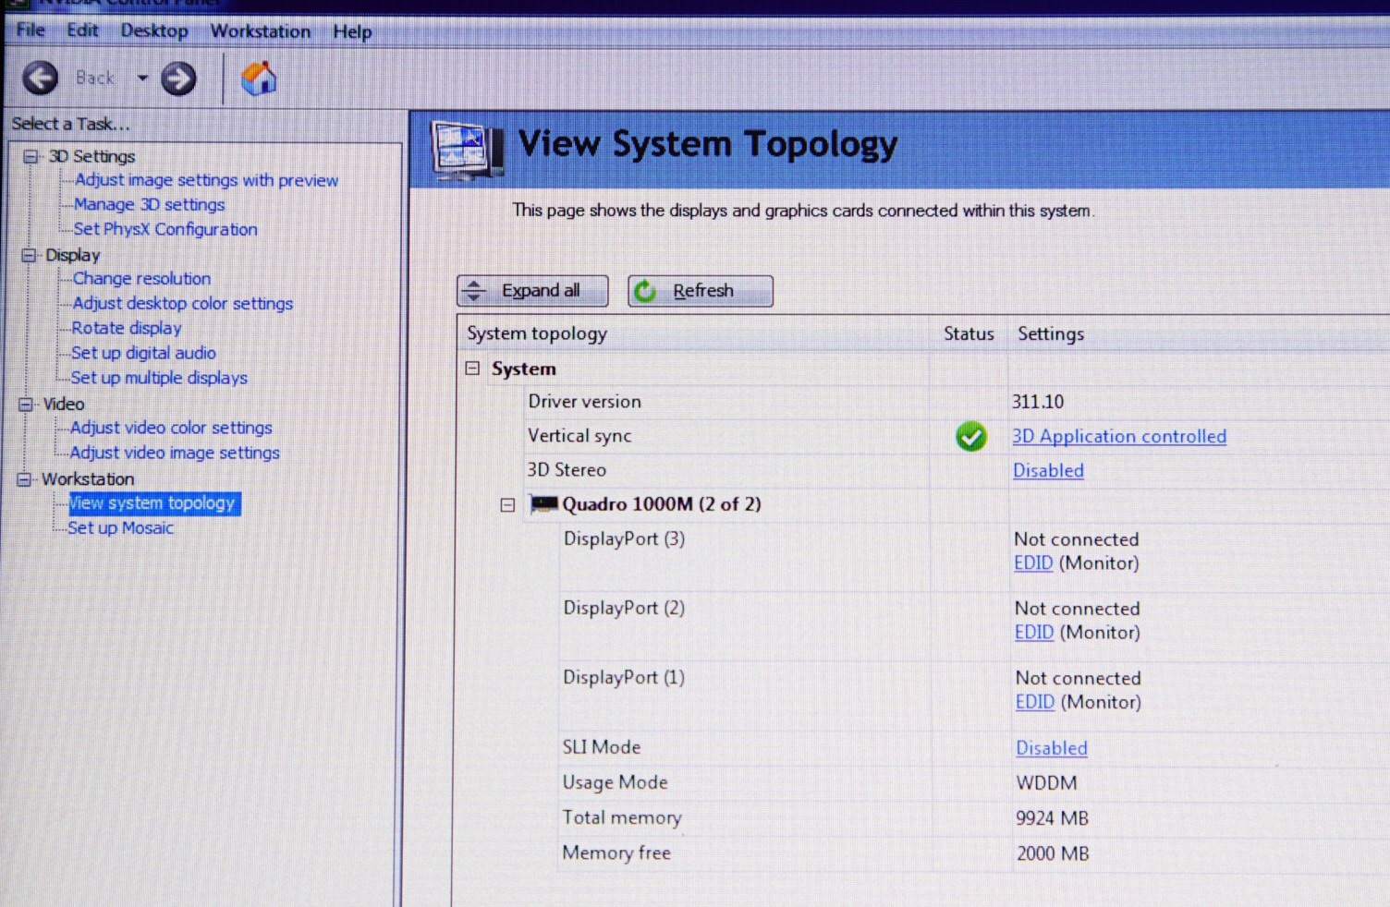The width and height of the screenshot is (1390, 907).
Task: Click the Back arrow icon
Action: point(40,79)
